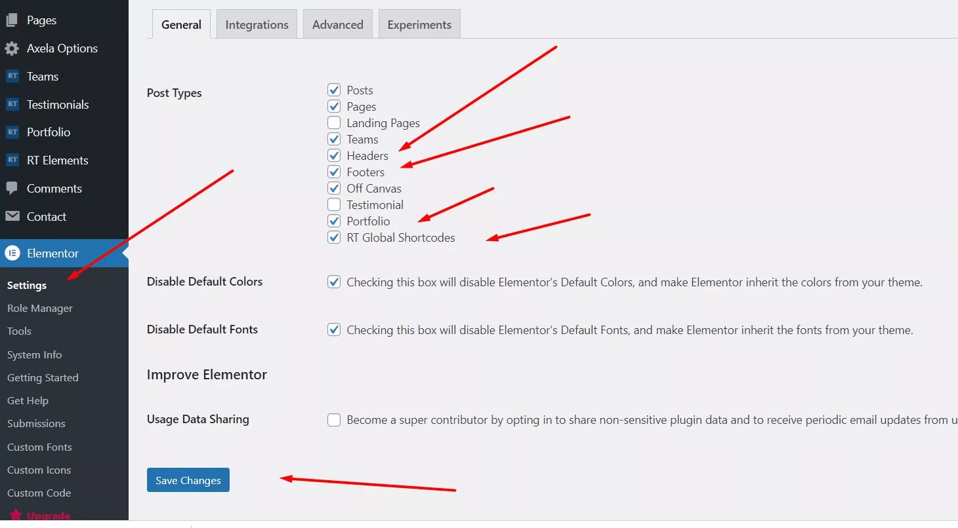958x528 pixels.
Task: Click the Axela Options gear icon
Action: point(13,48)
